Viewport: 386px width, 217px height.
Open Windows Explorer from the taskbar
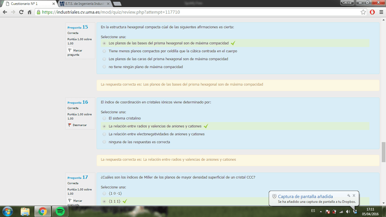(x=25, y=211)
